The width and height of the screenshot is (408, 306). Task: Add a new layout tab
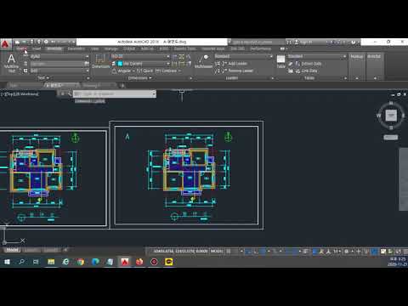coord(65,250)
